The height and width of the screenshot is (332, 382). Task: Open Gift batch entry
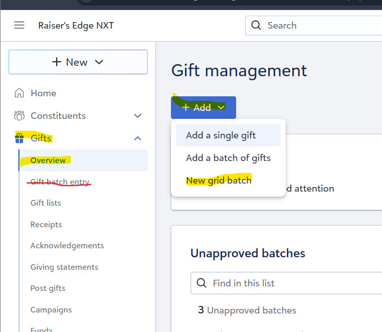60,182
